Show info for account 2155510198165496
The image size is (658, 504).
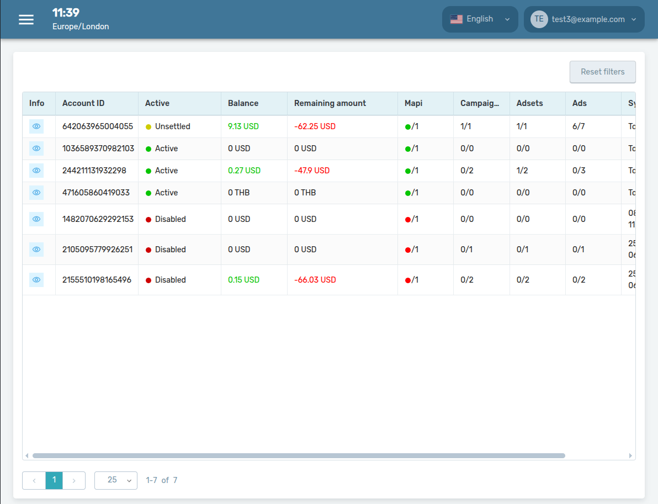(36, 280)
